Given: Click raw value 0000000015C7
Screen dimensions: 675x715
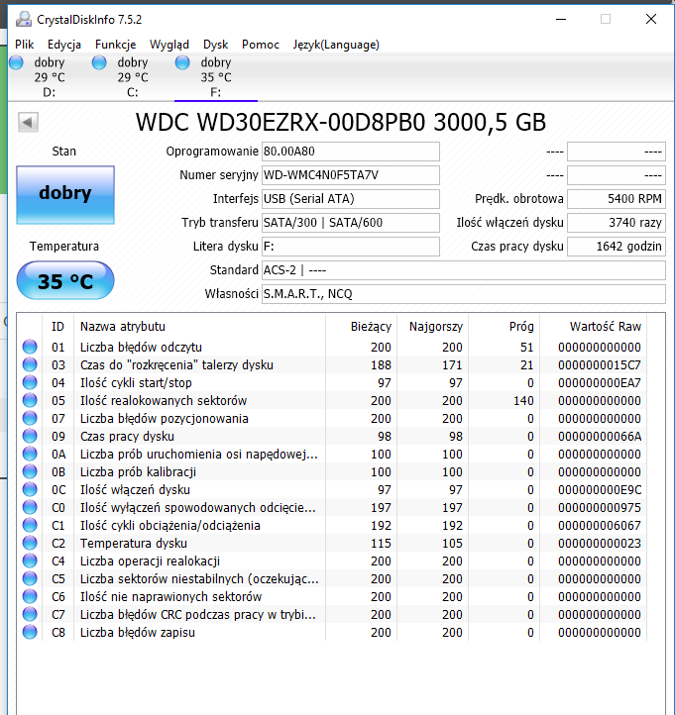Looking at the screenshot, I should pos(600,364).
